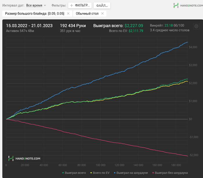Click the '351 рук в час' text
Screen dimensions: 203x178
(x=70, y=31)
